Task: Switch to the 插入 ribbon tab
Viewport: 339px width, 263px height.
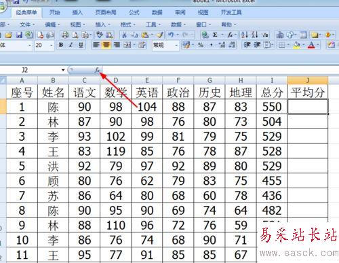Action: [x=77, y=12]
